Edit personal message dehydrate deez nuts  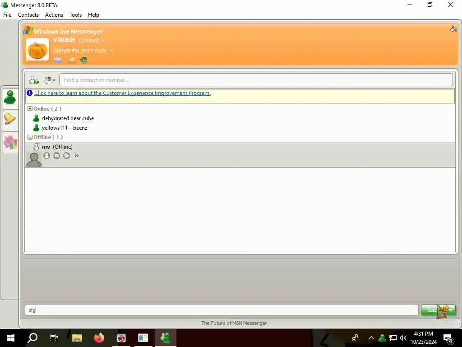pyautogui.click(x=80, y=51)
